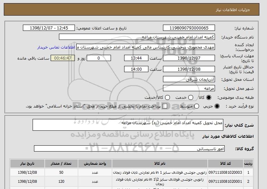This screenshot has height=189, width=267.
Task: Select the جزیی purchase process option
Action: [217, 106]
